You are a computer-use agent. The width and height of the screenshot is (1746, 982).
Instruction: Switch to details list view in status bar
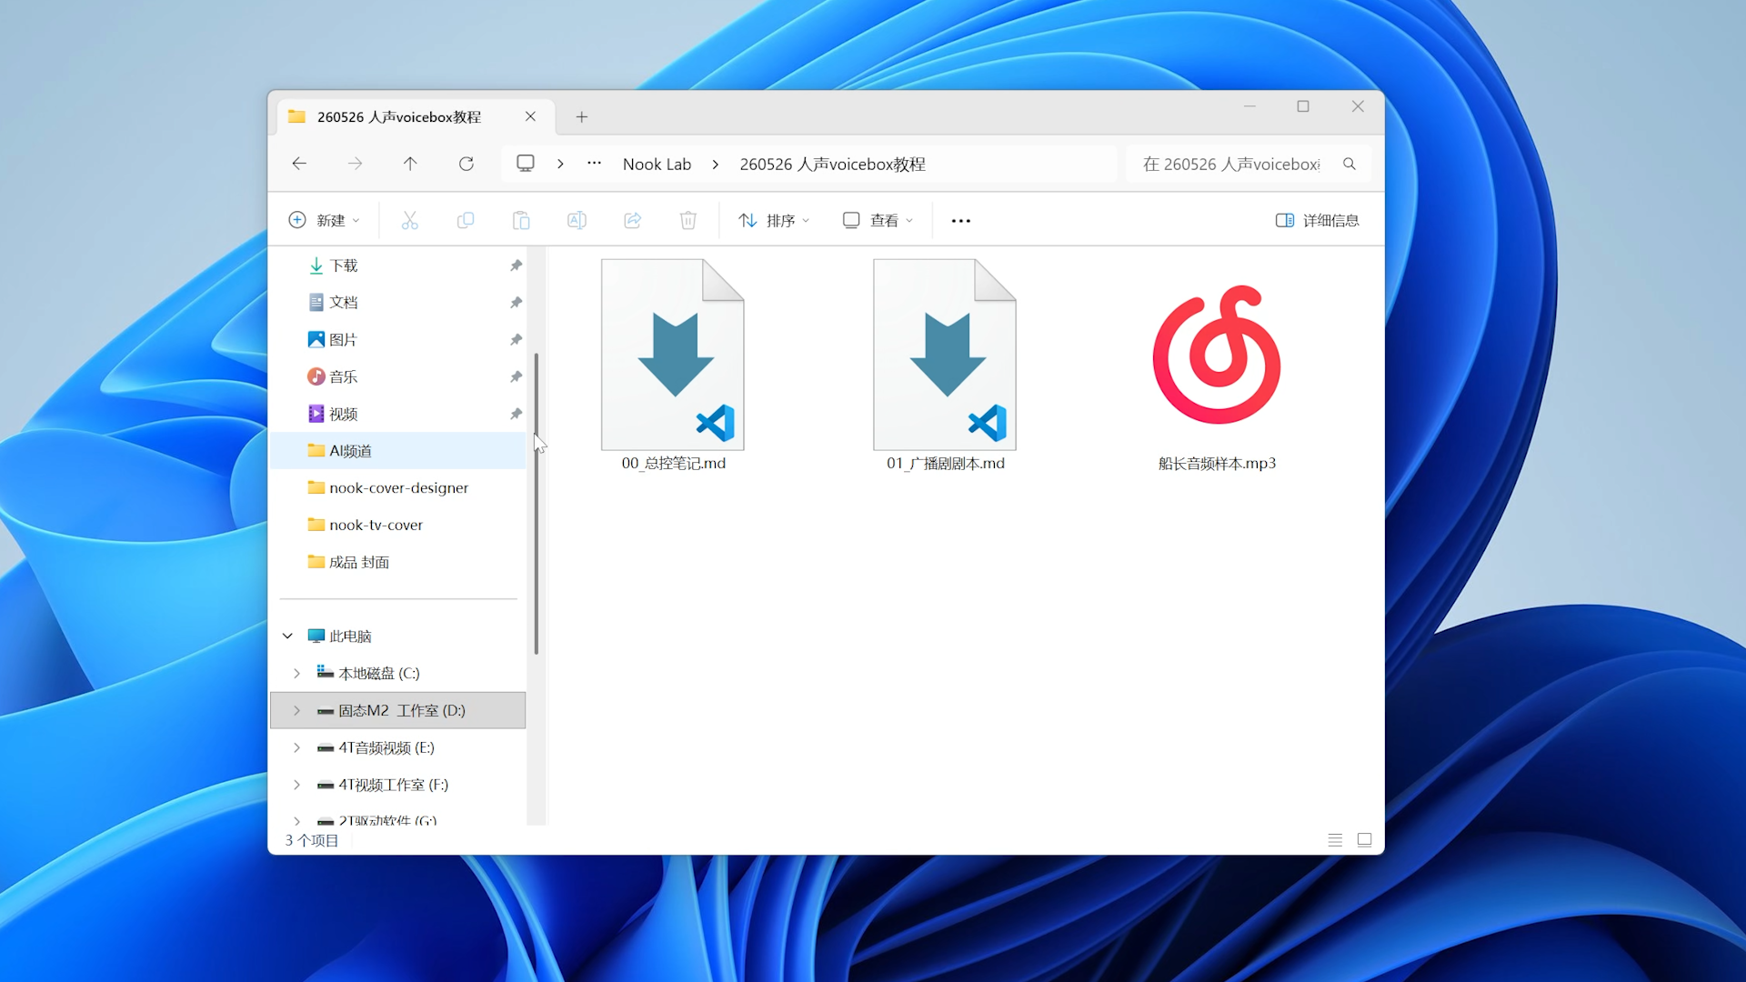[1335, 840]
